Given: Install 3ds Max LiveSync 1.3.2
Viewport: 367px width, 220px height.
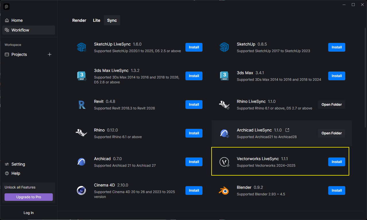Looking at the screenshot, I should [x=194, y=76].
